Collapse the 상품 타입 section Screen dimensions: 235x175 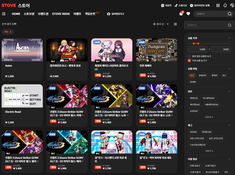coord(229,69)
